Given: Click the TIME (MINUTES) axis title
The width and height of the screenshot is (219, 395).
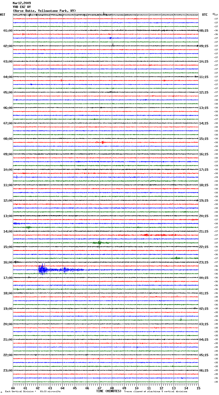Looking at the screenshot, I should point(109,391).
